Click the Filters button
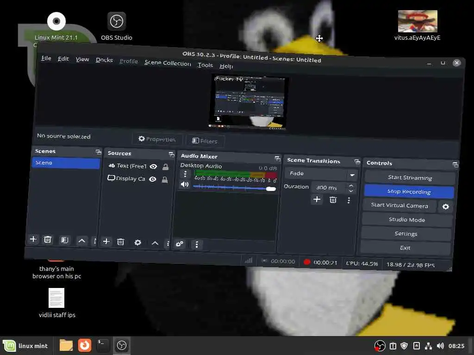This screenshot has width=474, height=355. click(x=205, y=141)
